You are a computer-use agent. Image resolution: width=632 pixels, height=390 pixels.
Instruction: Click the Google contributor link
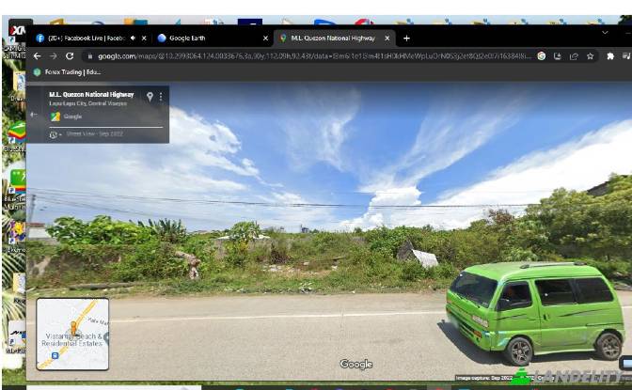pyautogui.click(x=72, y=117)
